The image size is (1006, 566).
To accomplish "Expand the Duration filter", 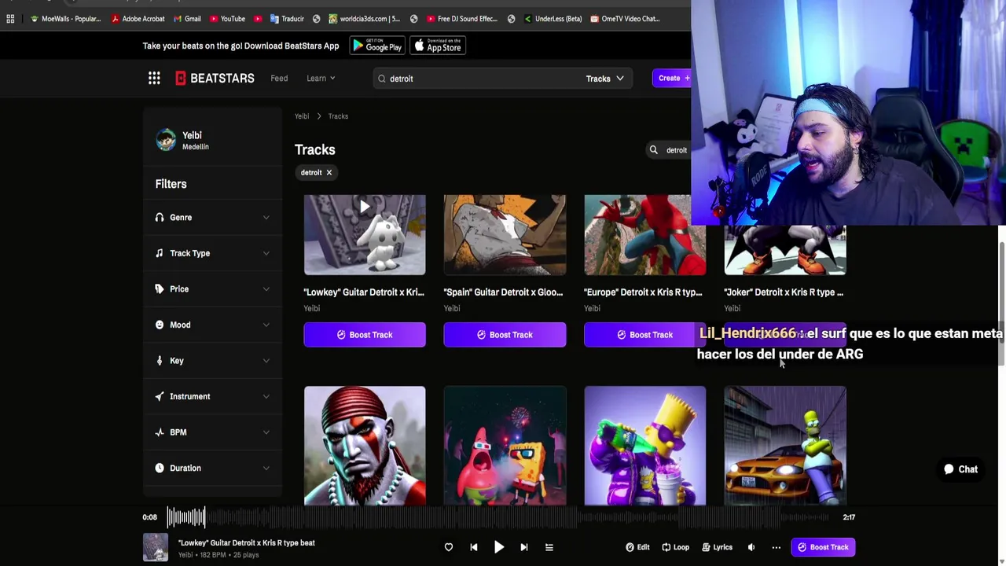I will [x=212, y=468].
